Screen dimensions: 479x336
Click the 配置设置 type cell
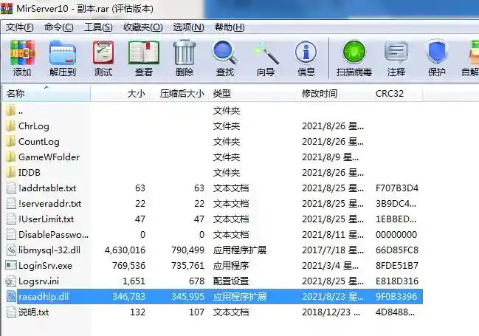[x=231, y=281]
